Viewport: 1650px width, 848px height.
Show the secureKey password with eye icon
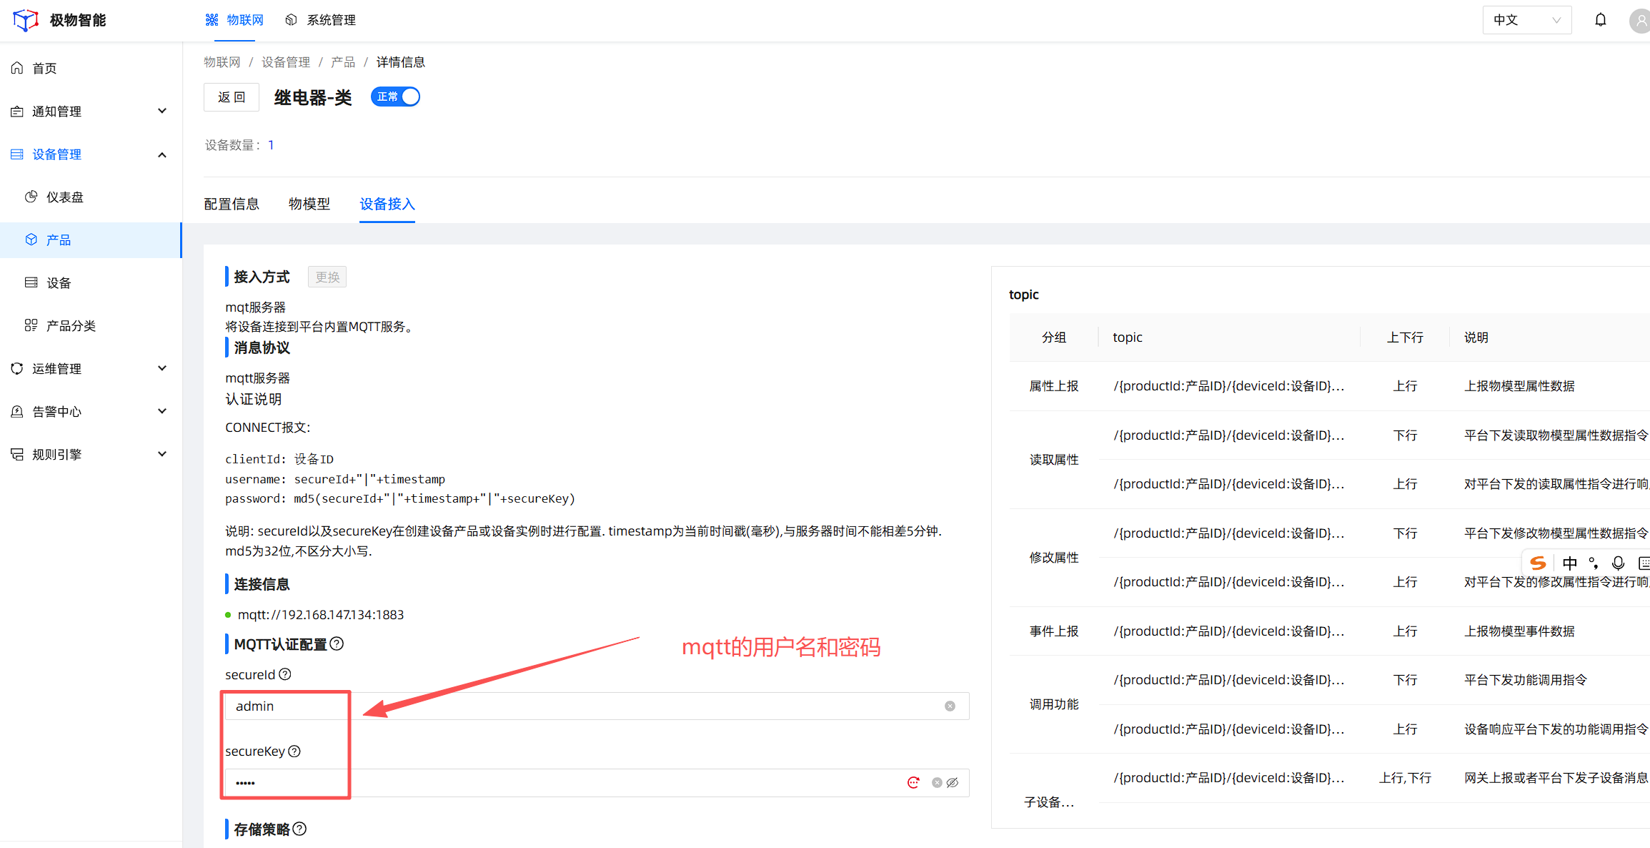953,783
